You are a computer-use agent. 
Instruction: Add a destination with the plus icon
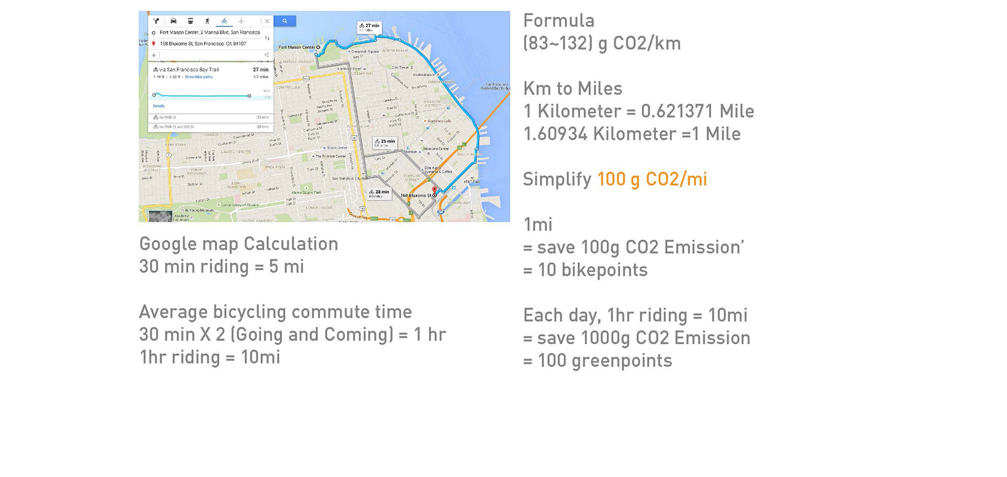[x=154, y=55]
